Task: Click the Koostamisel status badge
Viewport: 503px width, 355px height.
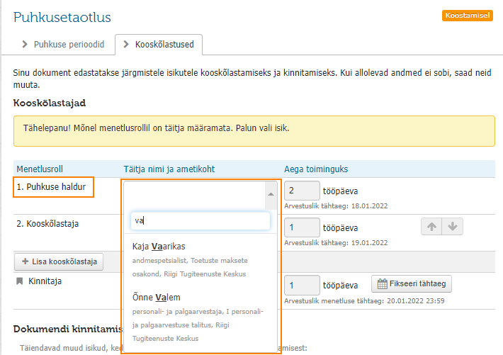Action: (467, 16)
